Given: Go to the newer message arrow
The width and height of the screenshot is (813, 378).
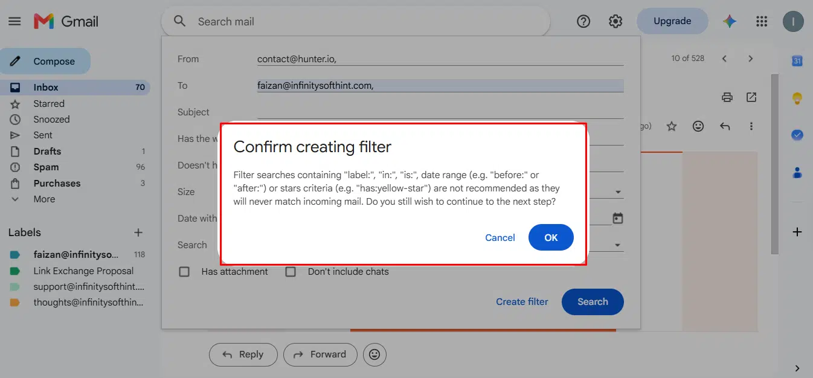Looking at the screenshot, I should [x=724, y=59].
